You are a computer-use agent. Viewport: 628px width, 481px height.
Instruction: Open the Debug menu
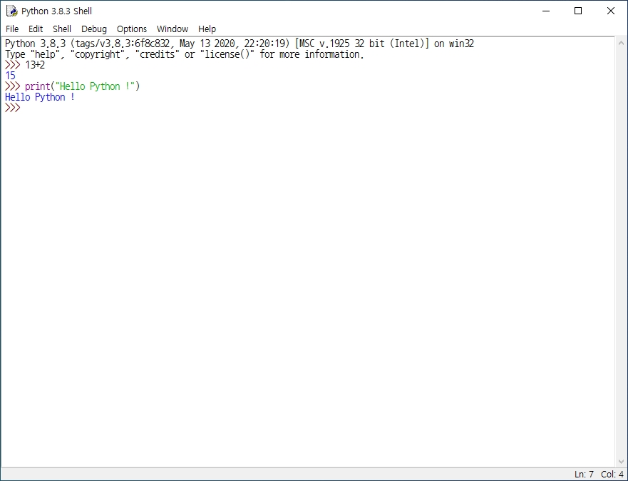(94, 29)
